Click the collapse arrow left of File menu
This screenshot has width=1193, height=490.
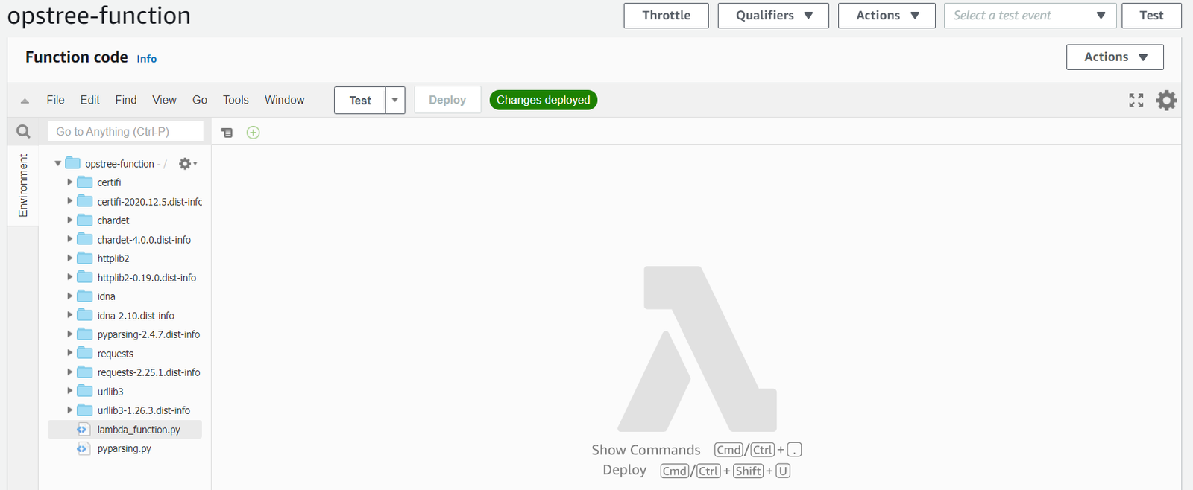pos(25,101)
